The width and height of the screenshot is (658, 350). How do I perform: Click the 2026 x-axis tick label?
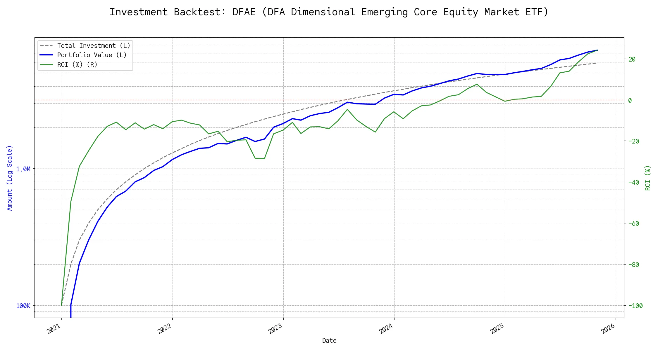tap(608, 329)
